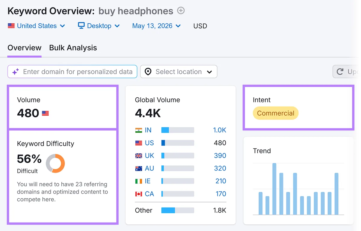
Task: Click the CA country code link
Action: coord(150,194)
